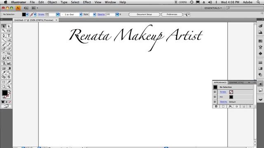The width and height of the screenshot is (264, 148).
Task: Open the Arrange Documents dropdown
Action: pos(35,8)
